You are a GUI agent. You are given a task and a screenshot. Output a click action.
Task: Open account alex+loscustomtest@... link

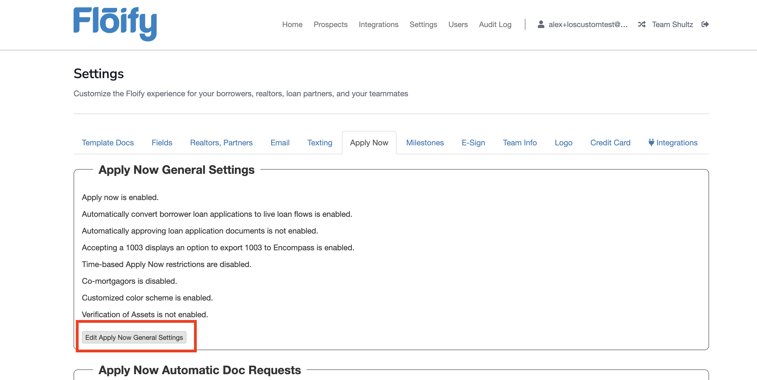(588, 24)
